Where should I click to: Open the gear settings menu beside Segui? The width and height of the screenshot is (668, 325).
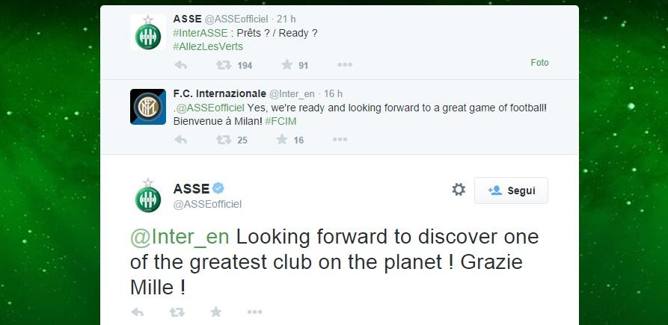[x=459, y=190]
